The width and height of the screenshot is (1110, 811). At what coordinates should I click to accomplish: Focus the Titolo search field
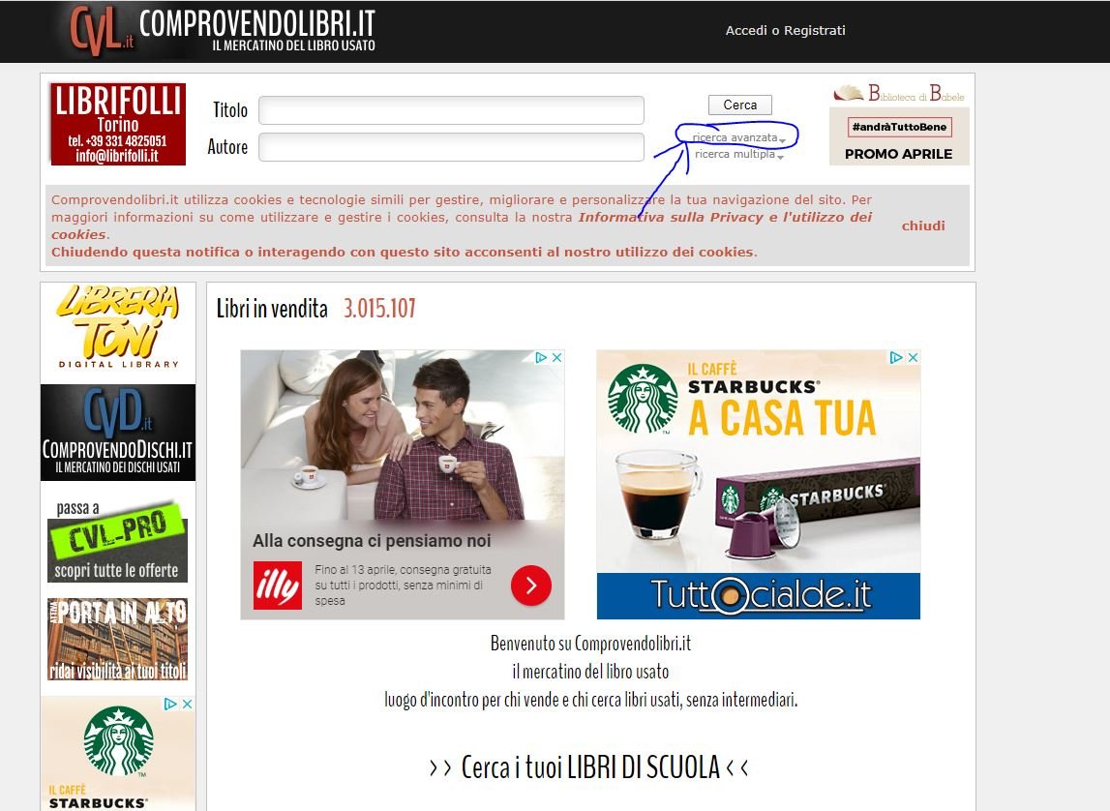pyautogui.click(x=451, y=110)
